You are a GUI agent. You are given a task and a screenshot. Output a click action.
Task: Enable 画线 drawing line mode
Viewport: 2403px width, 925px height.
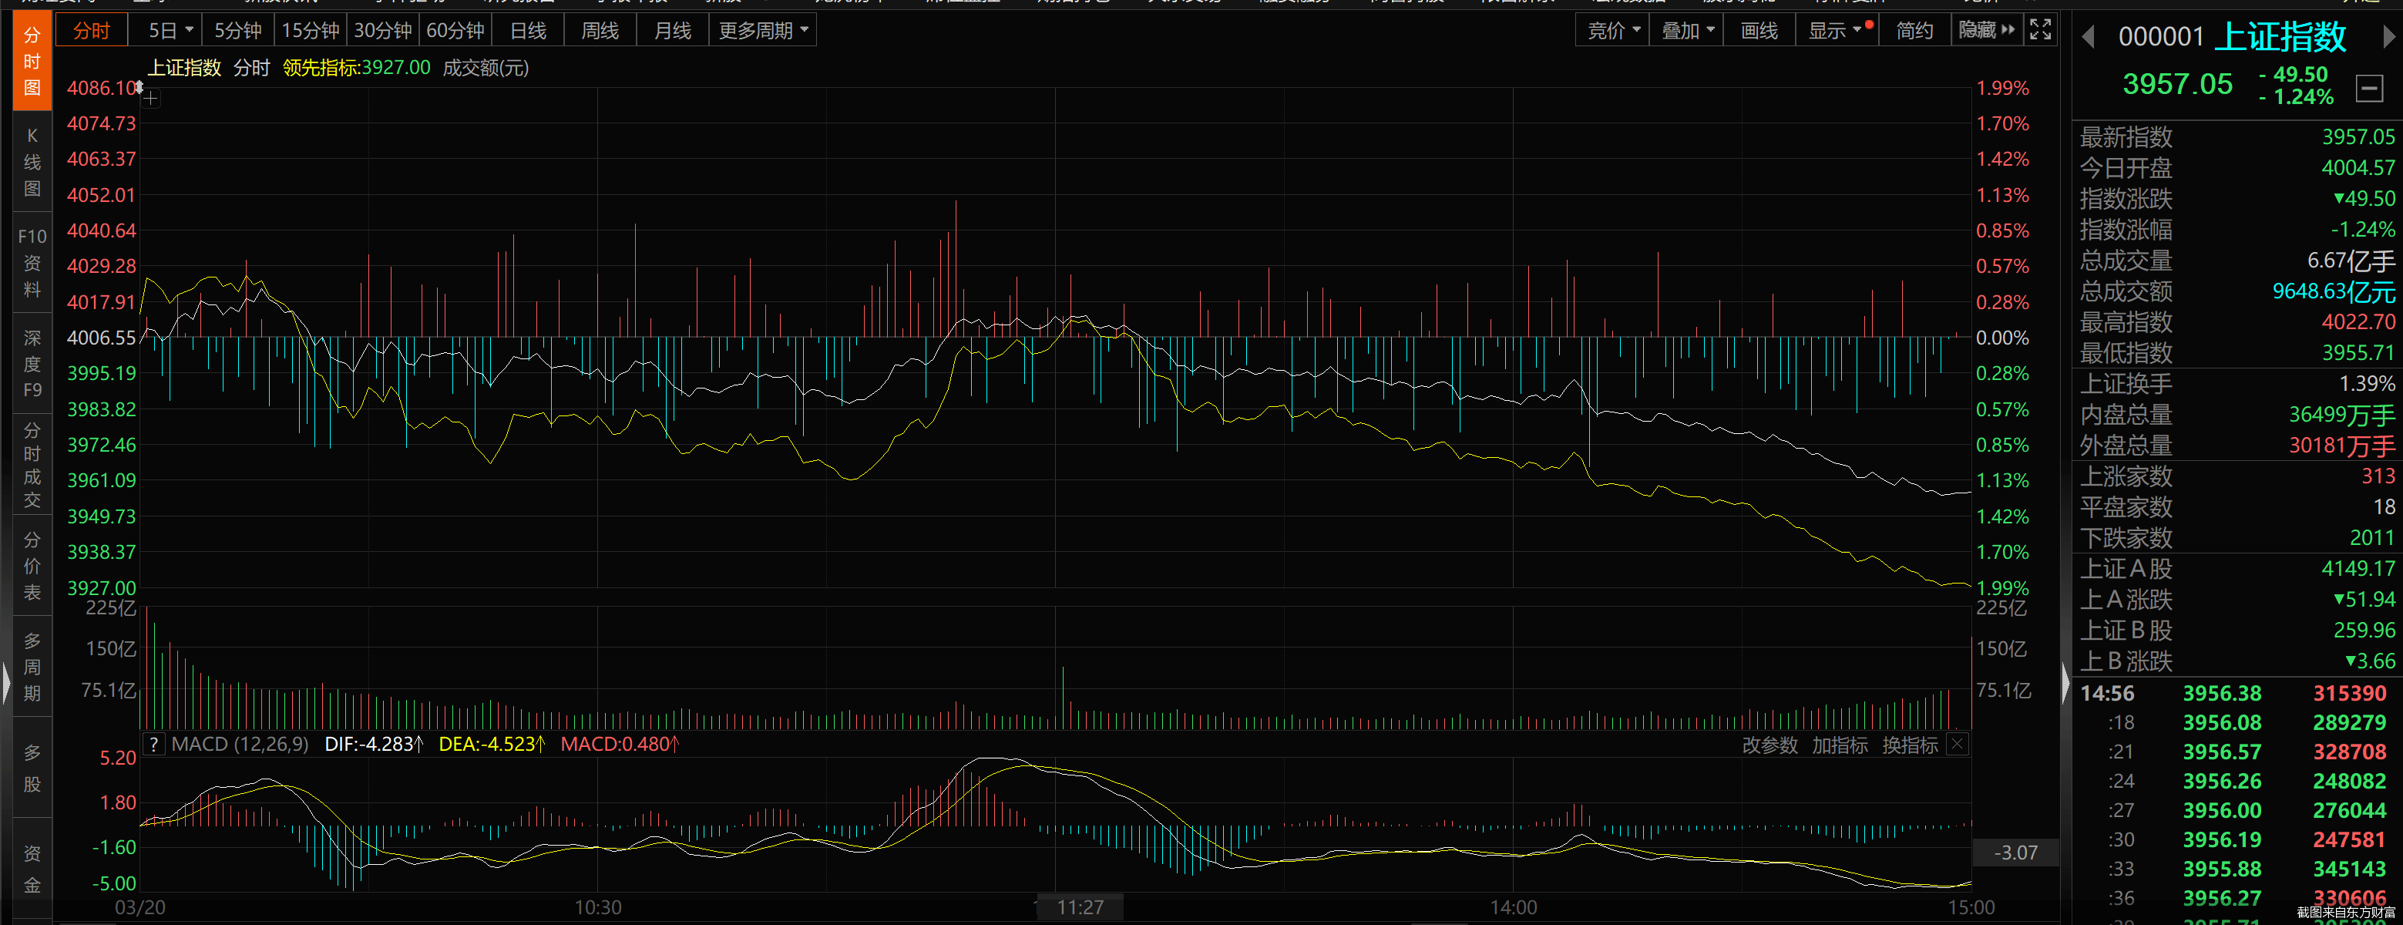[1759, 30]
